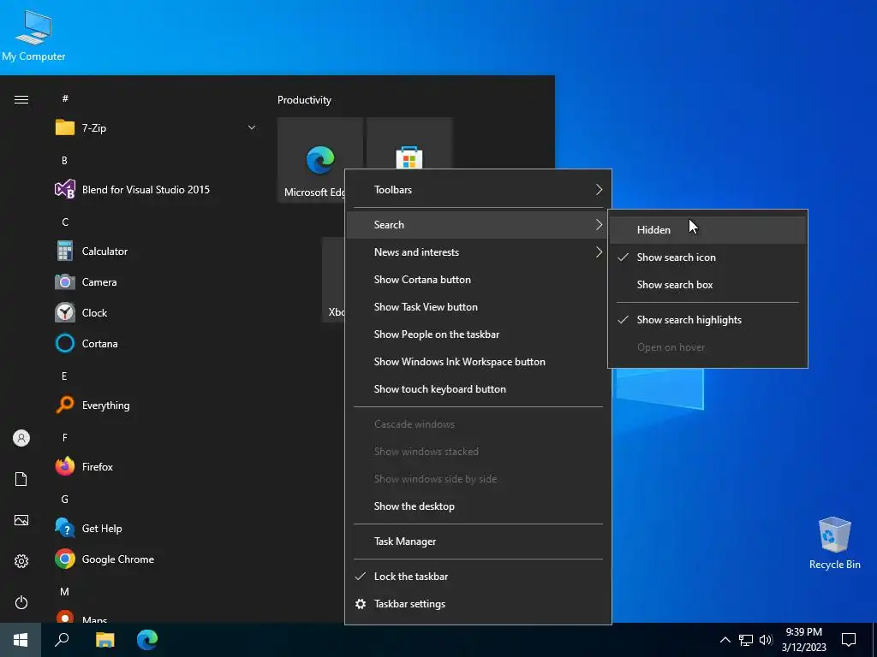Expand News and interests submenu

pos(478,252)
